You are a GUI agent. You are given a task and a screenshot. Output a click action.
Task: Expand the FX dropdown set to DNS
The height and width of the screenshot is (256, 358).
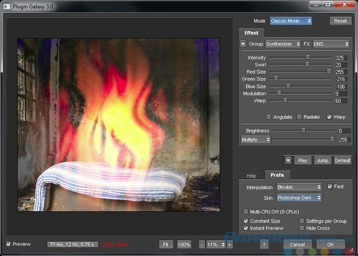pyautogui.click(x=331, y=44)
